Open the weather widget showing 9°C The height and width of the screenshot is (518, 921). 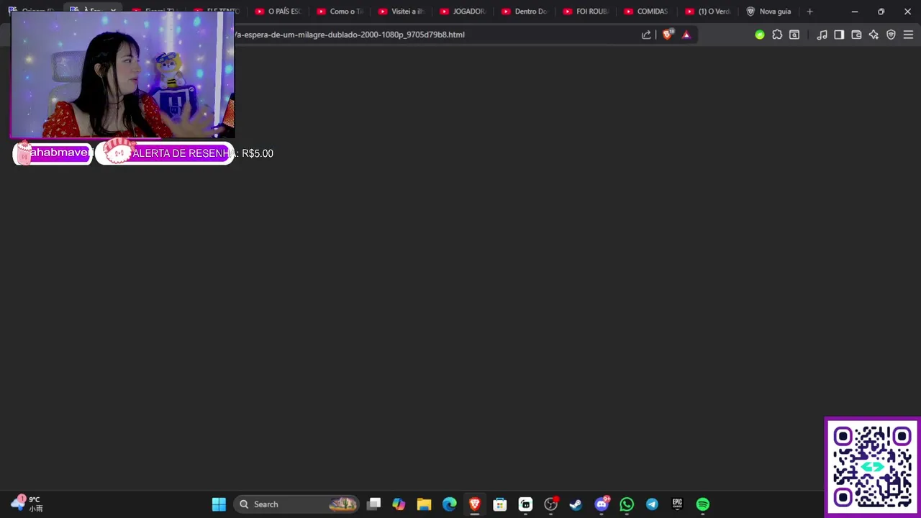pyautogui.click(x=27, y=504)
